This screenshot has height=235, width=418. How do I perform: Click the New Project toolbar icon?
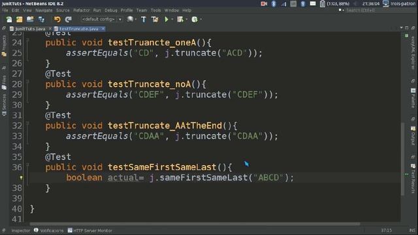point(20,20)
